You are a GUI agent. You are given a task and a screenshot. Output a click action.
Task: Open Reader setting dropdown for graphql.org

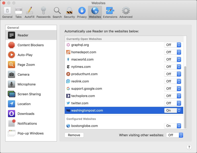173,45
